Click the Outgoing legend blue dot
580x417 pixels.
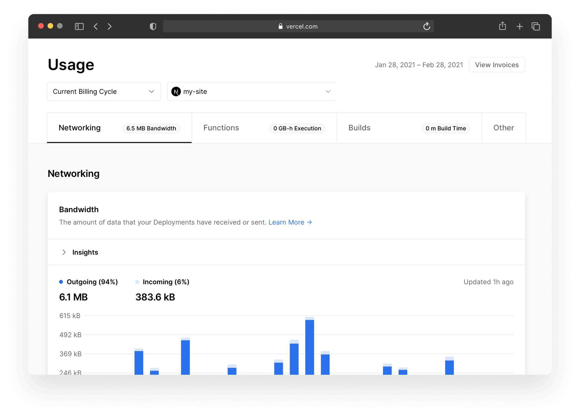(x=61, y=282)
